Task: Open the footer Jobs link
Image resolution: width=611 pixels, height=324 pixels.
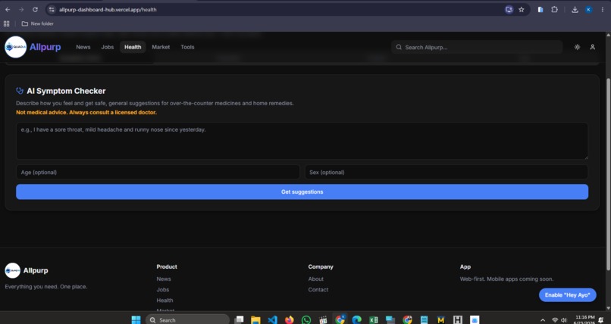Action: [x=163, y=289]
